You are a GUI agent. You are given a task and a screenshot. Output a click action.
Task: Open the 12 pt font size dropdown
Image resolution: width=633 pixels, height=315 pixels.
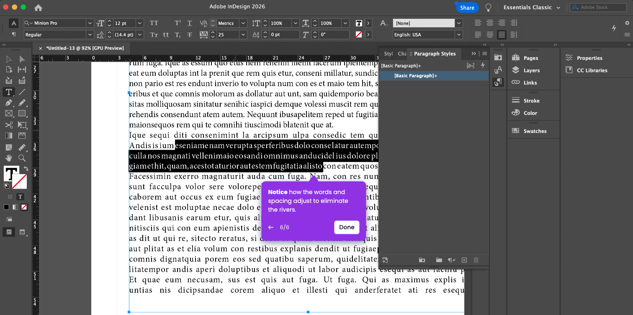pos(140,23)
